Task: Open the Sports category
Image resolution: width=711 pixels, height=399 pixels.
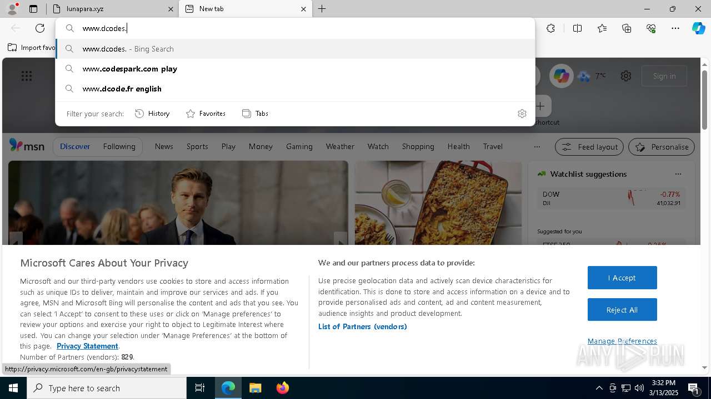Action: [x=197, y=146]
